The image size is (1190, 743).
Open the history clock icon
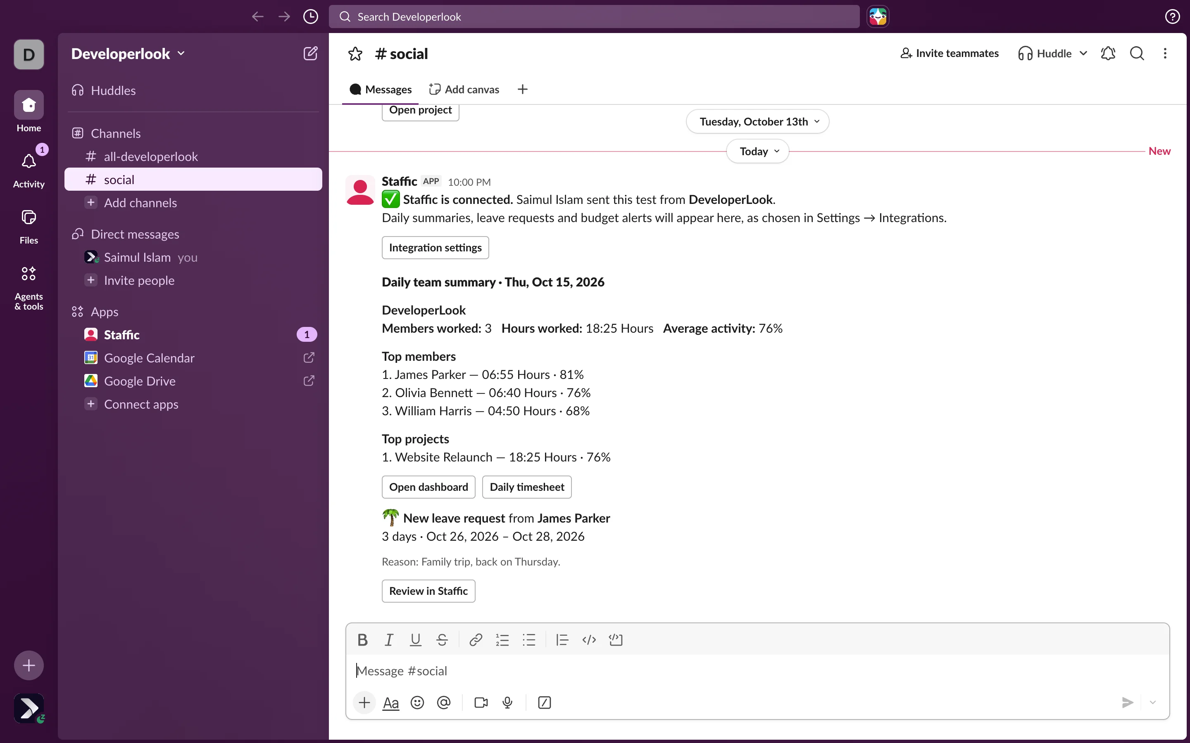pos(310,17)
